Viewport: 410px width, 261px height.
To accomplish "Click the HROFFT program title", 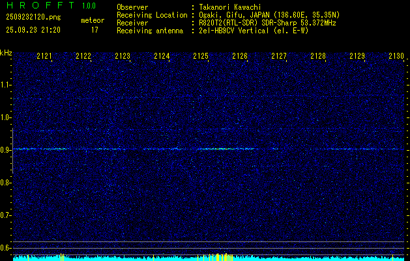I will [41, 5].
